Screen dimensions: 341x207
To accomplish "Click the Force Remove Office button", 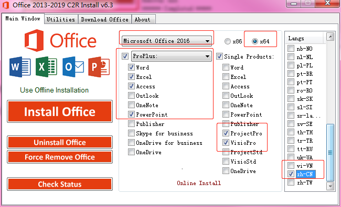I will point(60,157).
